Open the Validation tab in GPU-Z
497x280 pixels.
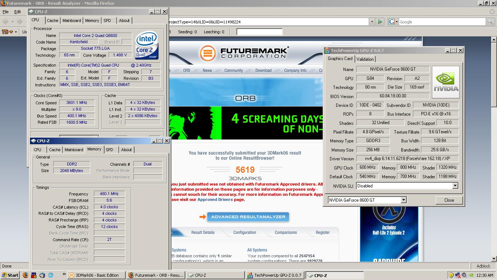pos(365,59)
